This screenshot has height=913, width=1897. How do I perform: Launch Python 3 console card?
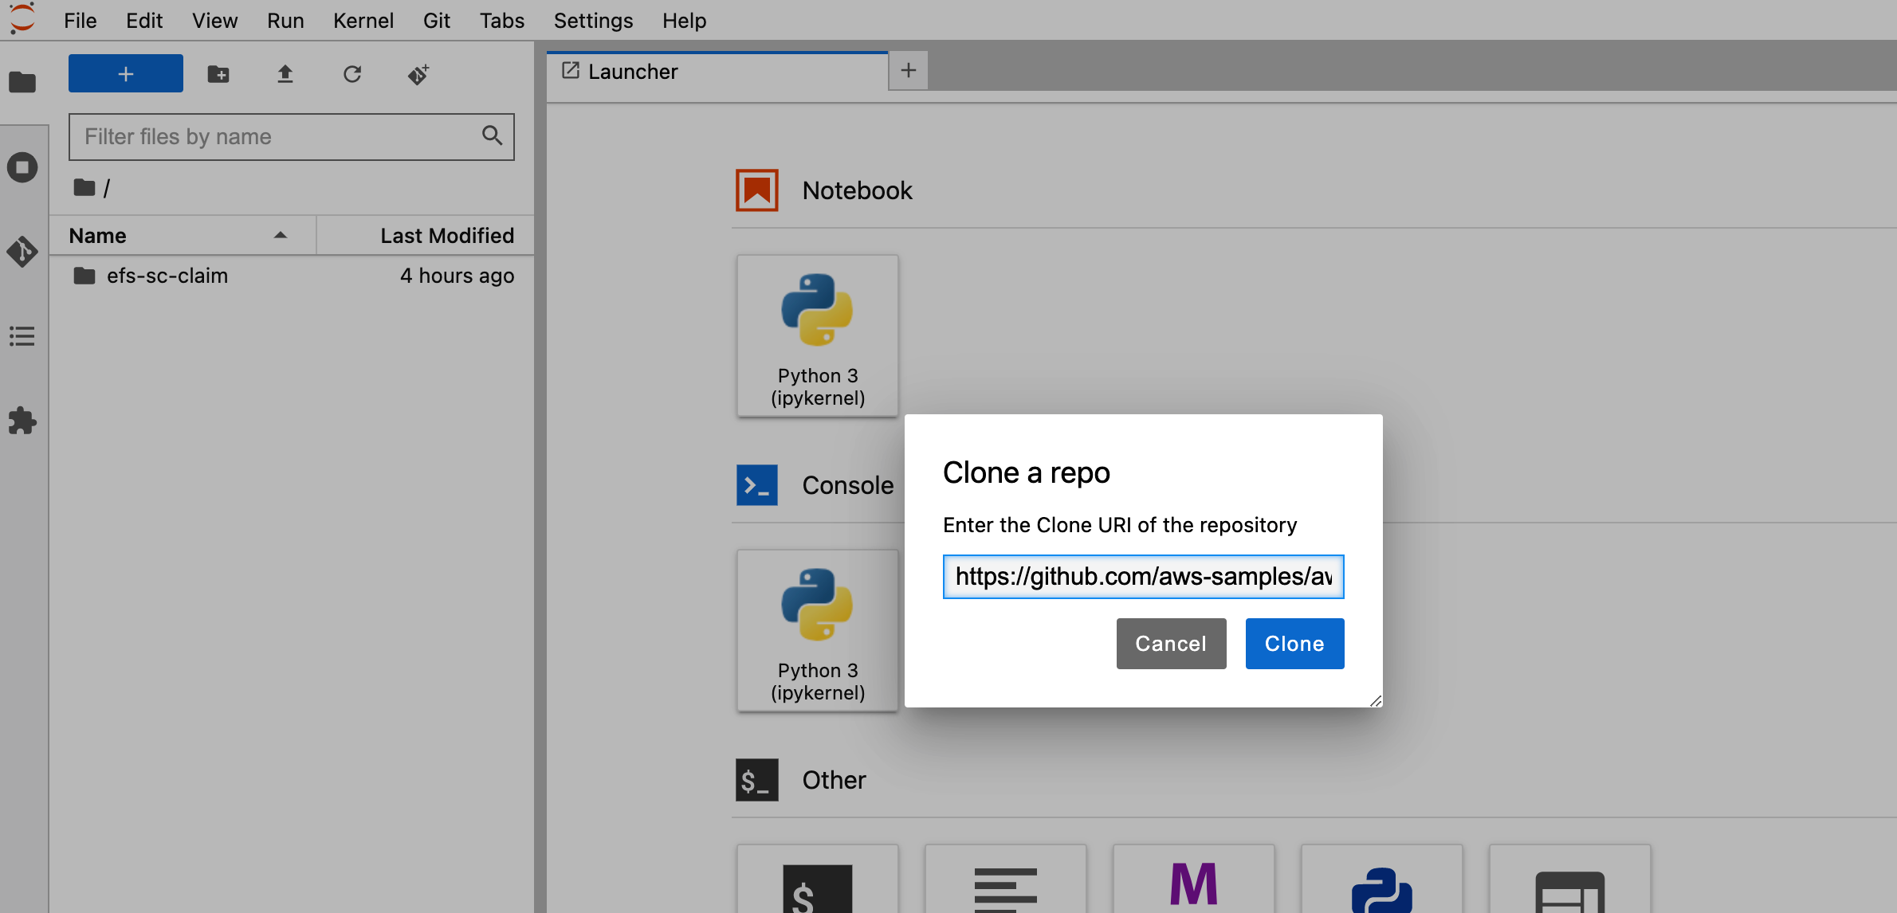click(x=818, y=630)
